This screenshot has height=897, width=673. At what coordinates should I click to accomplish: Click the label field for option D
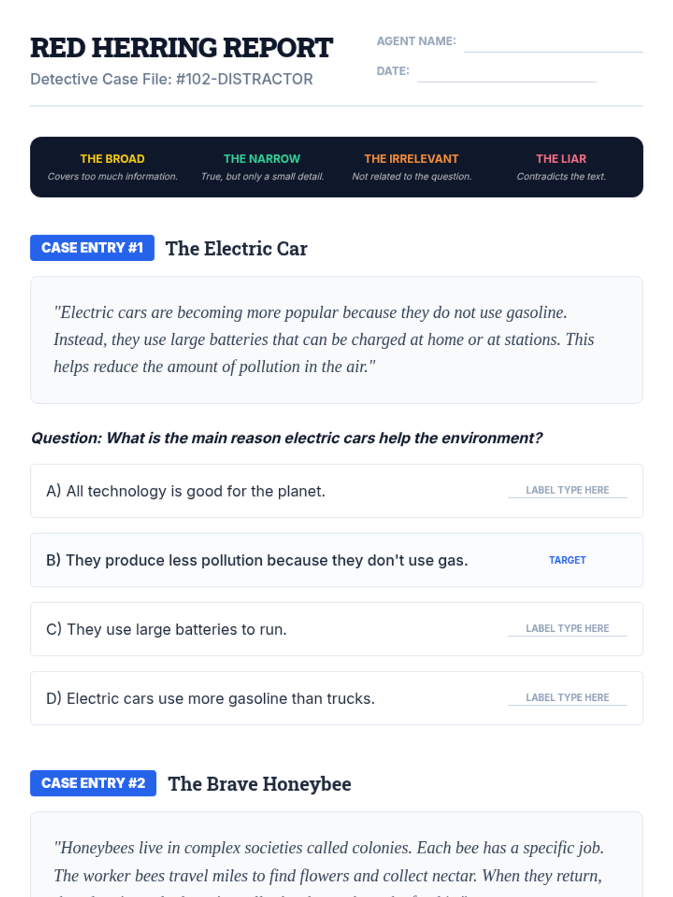pos(567,697)
